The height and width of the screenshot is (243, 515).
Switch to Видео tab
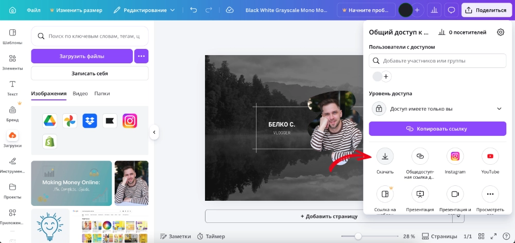[80, 94]
